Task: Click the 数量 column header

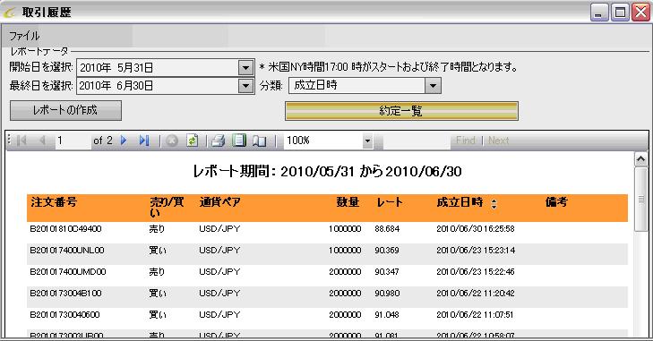Action: [348, 202]
